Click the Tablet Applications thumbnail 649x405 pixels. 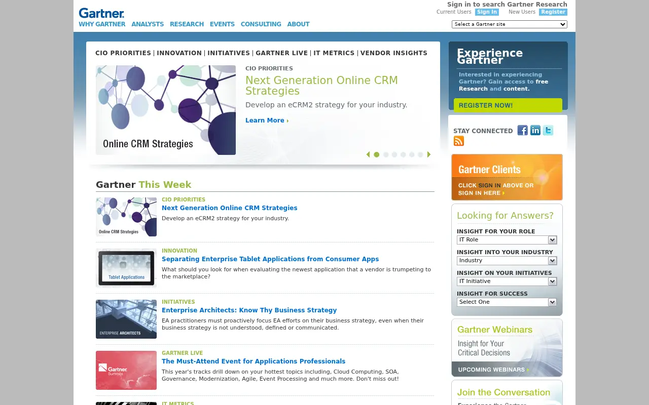click(x=126, y=268)
